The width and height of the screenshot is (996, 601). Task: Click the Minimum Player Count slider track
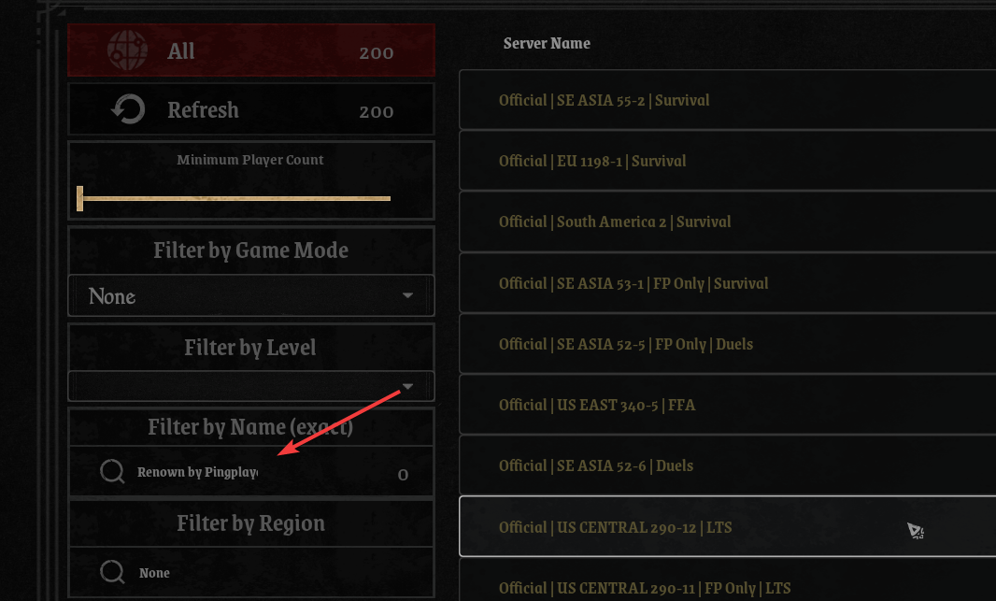pos(235,198)
